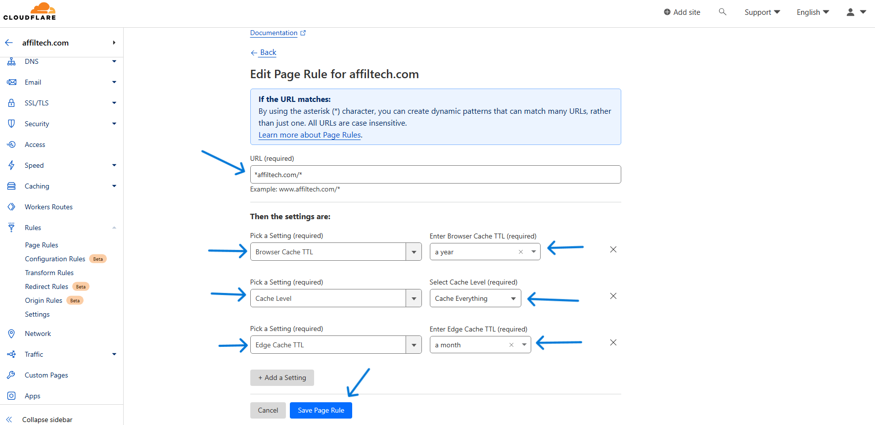Expand the Caching menu arrow
The width and height of the screenshot is (875, 425).
(114, 186)
